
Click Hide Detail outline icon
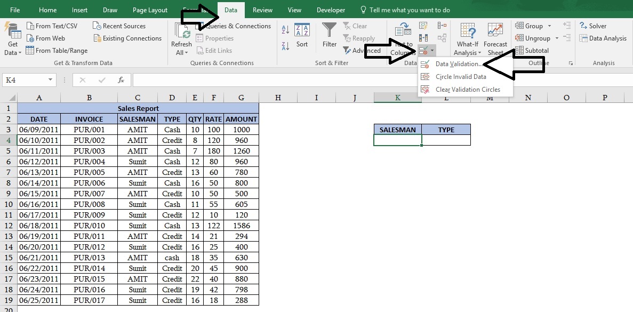(567, 38)
